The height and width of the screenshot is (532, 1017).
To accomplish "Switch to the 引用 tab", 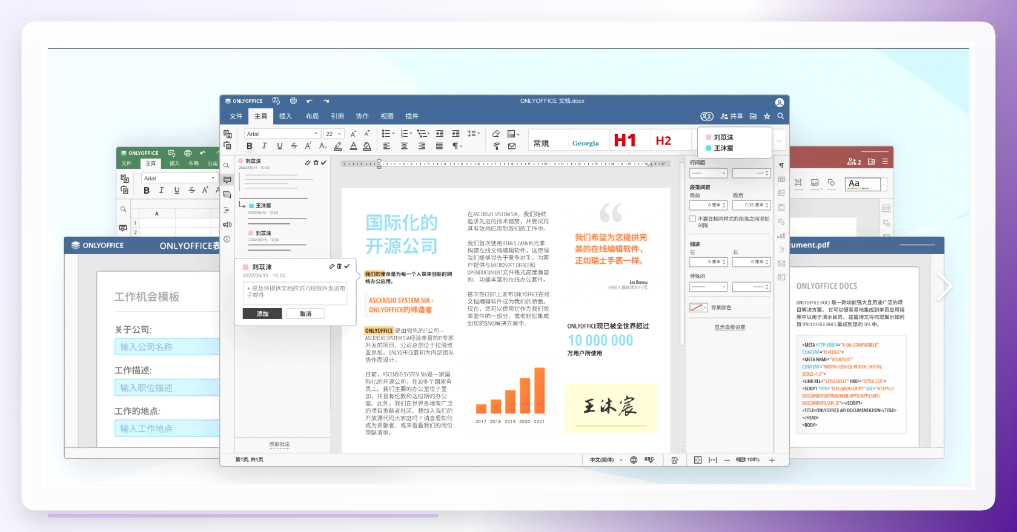I will (x=337, y=116).
